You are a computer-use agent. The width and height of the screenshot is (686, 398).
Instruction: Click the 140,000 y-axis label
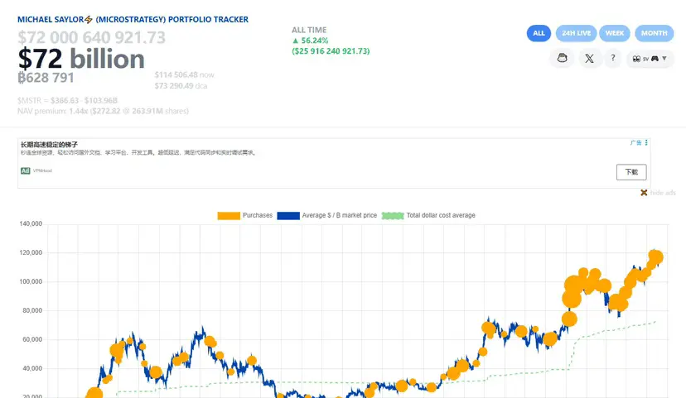(x=31, y=223)
